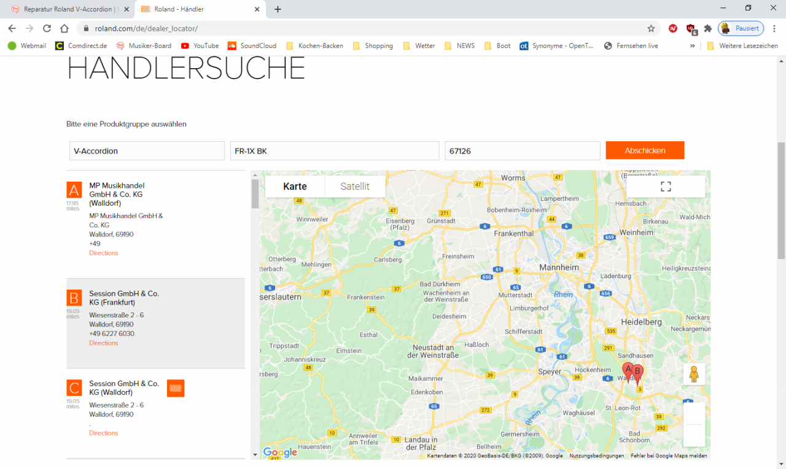
Task: Open the SoundCloud bookmark
Action: (252, 45)
